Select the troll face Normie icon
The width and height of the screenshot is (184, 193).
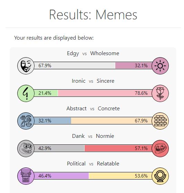[x=160, y=149]
